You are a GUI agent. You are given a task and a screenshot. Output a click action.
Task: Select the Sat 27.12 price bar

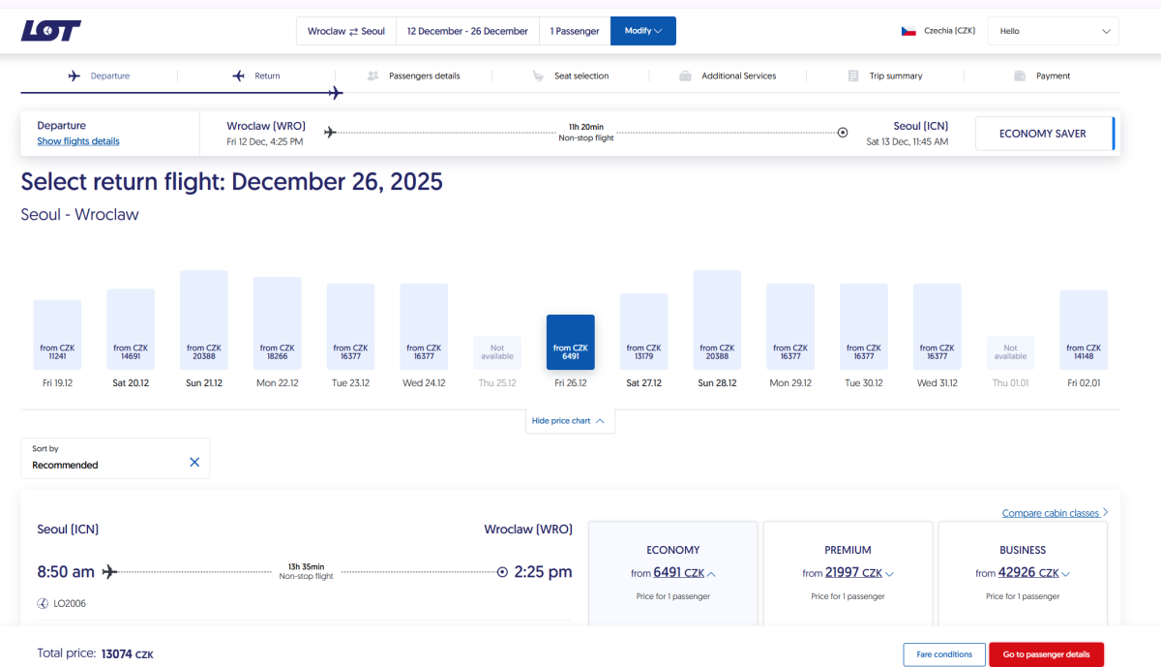tap(643, 332)
